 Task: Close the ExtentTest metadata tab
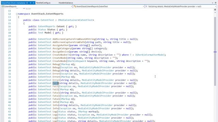pyautogui.click(x=33, y=3)
